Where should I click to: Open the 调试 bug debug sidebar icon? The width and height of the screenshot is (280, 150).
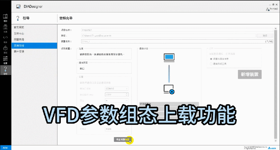(x=5, y=50)
